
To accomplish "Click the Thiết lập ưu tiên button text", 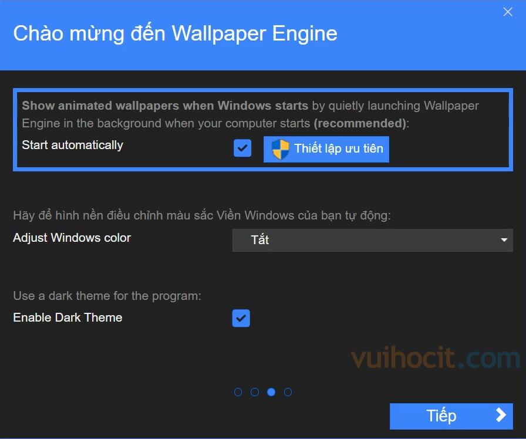I will click(x=339, y=148).
